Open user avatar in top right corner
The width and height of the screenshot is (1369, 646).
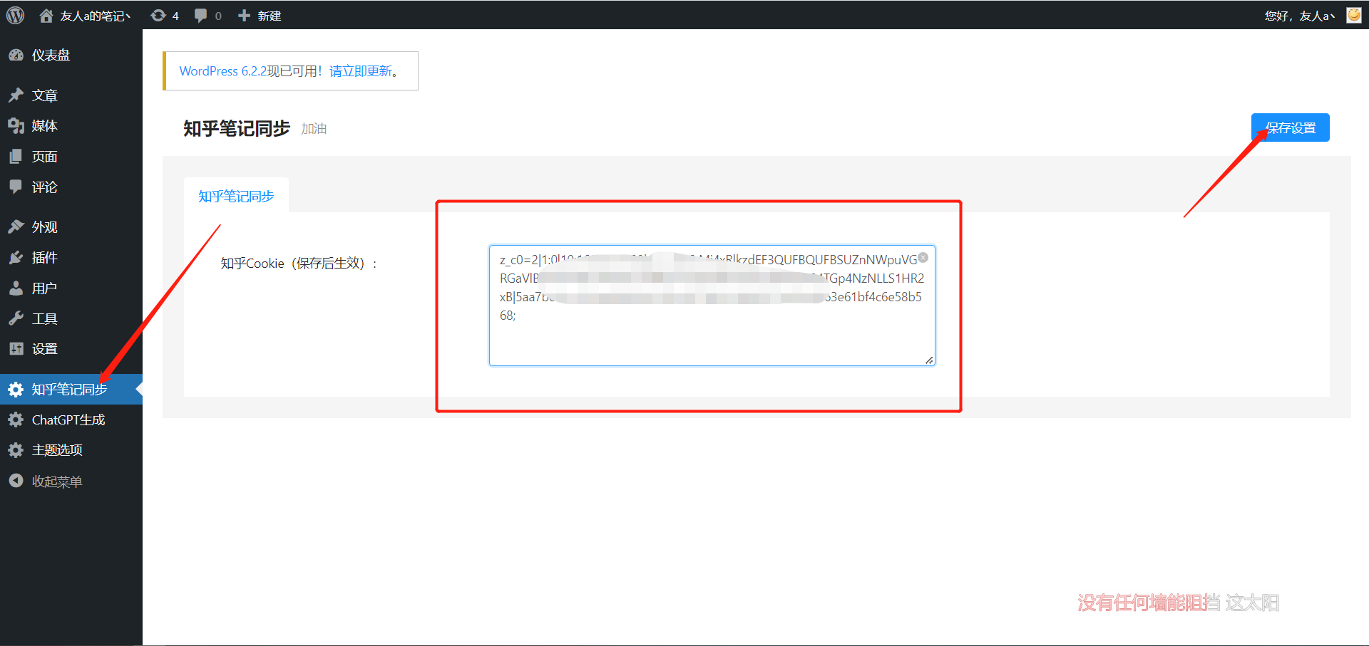1353,15
